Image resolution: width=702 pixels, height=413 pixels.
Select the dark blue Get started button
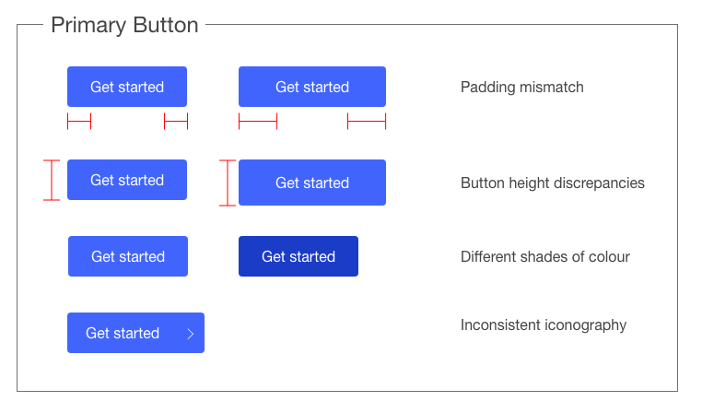pos(298,256)
